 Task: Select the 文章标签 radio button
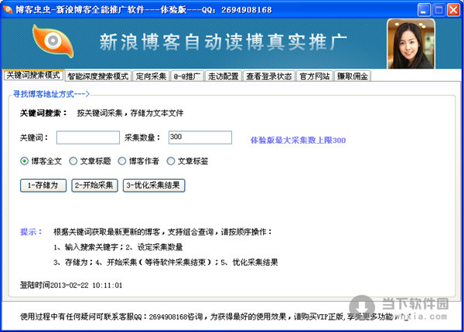pyautogui.click(x=171, y=161)
